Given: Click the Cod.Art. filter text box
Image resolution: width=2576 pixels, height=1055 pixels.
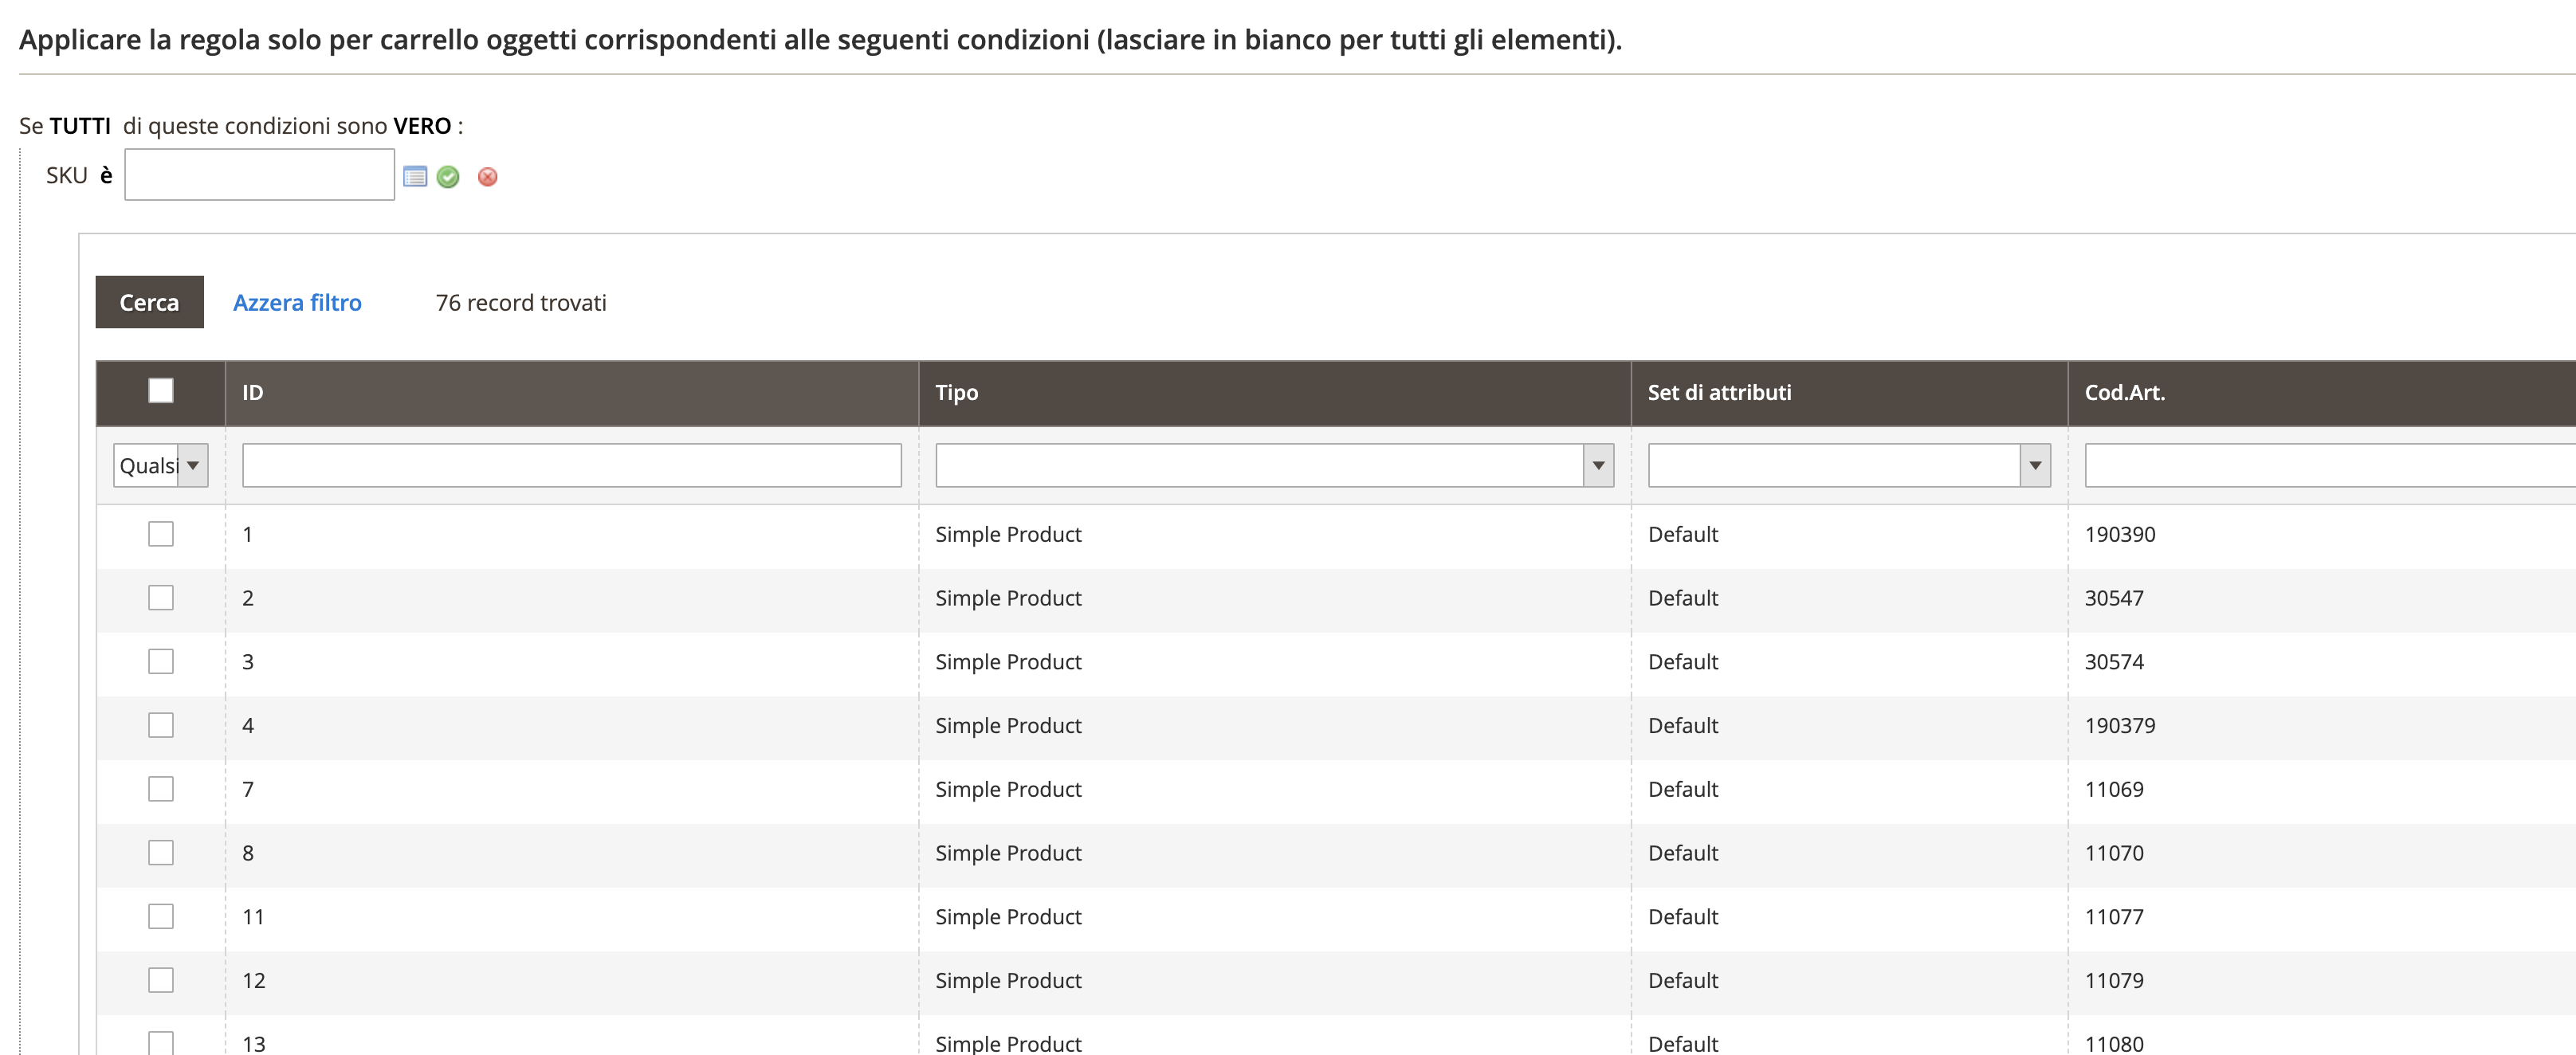Looking at the screenshot, I should tap(2300, 464).
